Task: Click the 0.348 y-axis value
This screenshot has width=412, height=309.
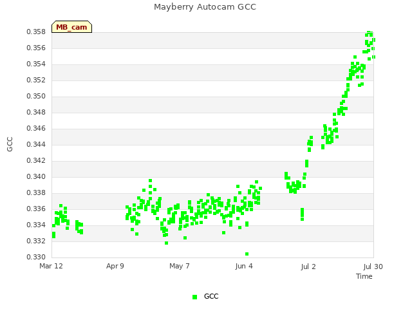Action: point(36,113)
